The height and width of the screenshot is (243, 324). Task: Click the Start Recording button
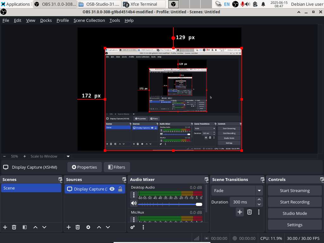[x=295, y=202]
